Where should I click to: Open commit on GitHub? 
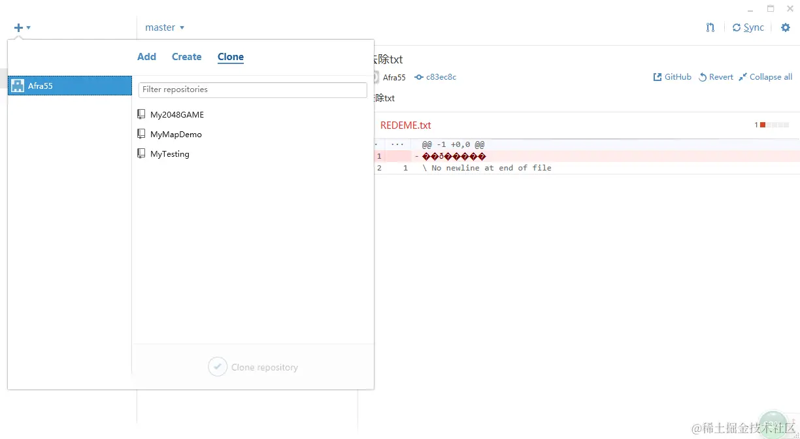[x=672, y=77]
